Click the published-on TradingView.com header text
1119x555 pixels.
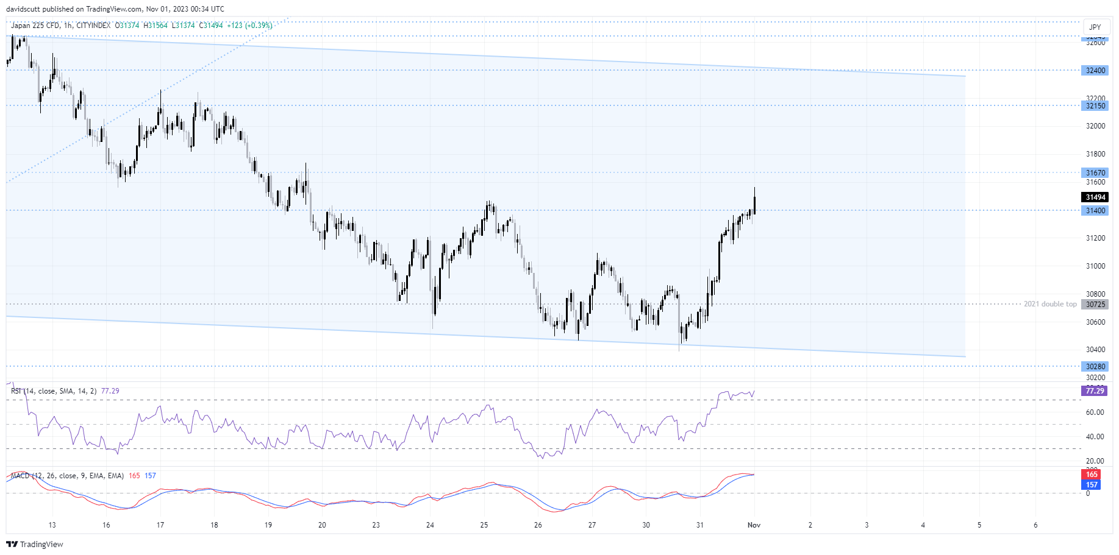click(x=115, y=9)
